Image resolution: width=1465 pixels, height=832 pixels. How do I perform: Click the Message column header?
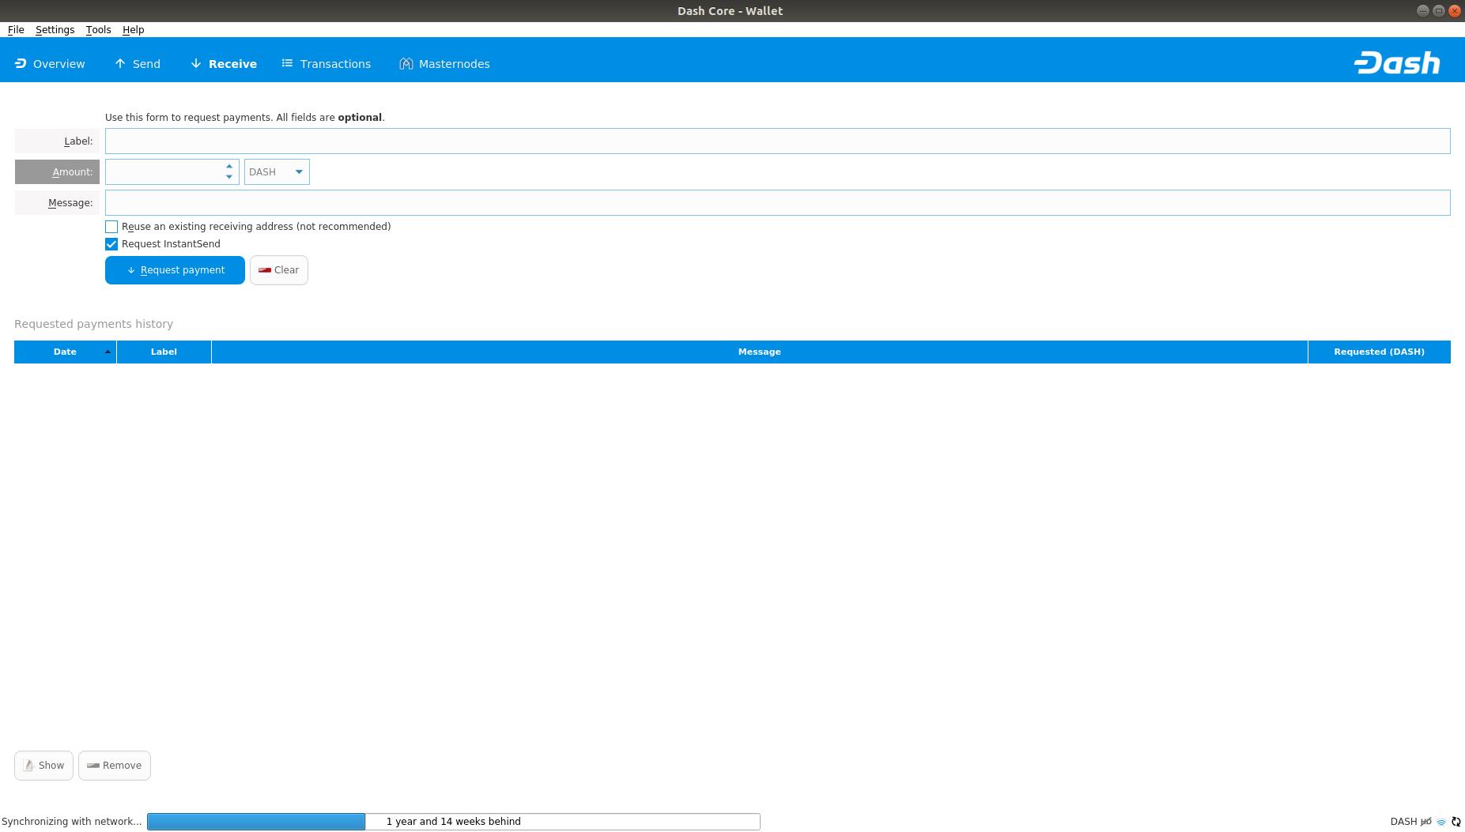pos(760,352)
